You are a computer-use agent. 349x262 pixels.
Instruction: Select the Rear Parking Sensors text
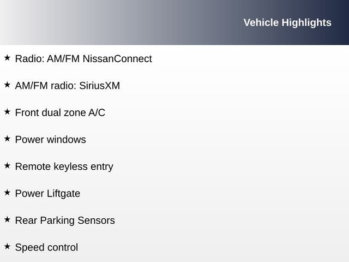coord(65,221)
